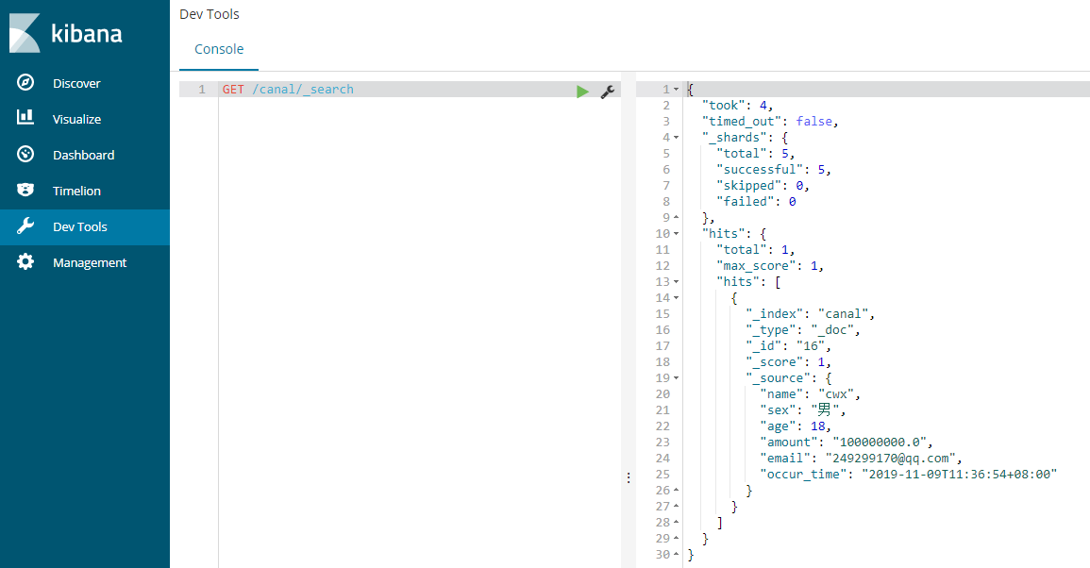Viewport: 1090px width, 568px height.
Task: Open Timelion bear icon
Action: pyautogui.click(x=25, y=190)
